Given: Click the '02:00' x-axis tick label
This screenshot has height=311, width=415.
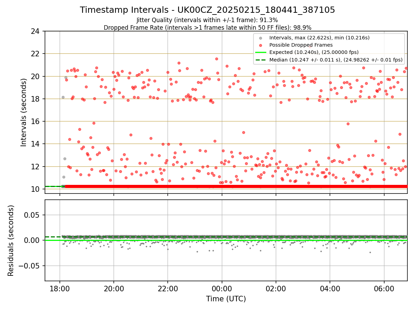Looking at the screenshot, I should pyautogui.click(x=276, y=288).
